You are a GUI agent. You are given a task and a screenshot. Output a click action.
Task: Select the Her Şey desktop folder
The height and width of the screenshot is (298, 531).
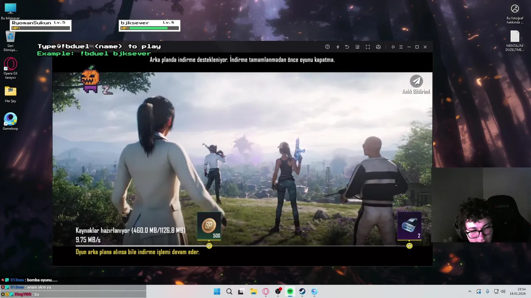pos(10,94)
